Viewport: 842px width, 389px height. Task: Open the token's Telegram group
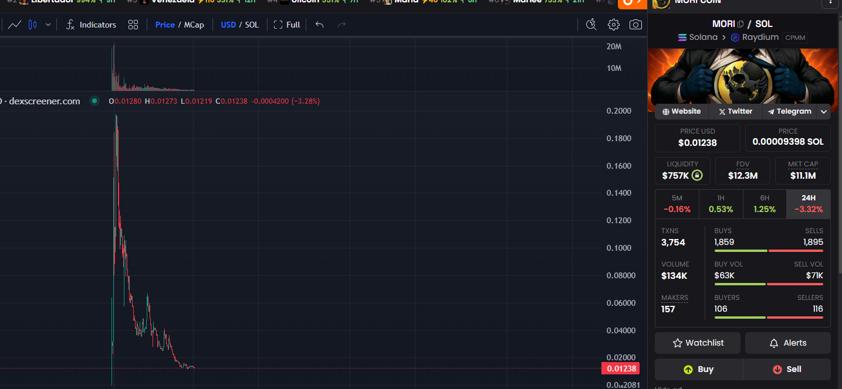click(789, 111)
